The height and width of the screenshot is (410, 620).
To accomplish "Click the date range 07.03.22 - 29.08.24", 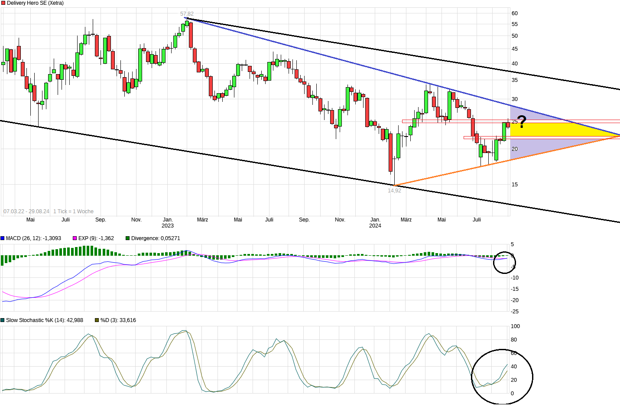I will click(26, 212).
